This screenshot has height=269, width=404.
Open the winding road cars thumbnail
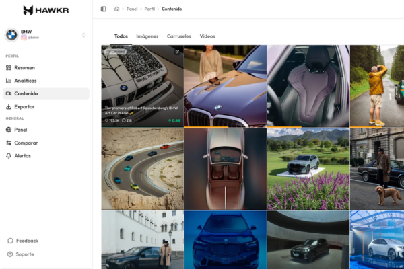pos(142,169)
